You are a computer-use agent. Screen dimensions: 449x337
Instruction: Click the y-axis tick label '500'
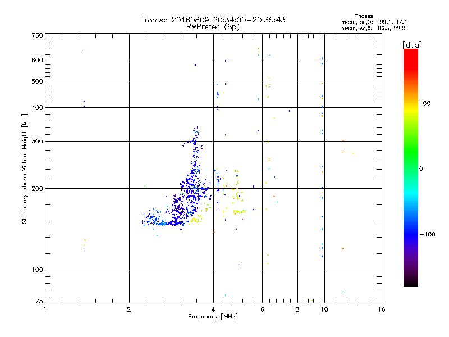click(x=37, y=81)
